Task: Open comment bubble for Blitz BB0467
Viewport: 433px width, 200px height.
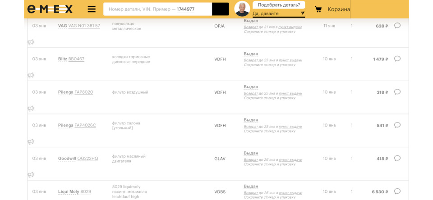Action: coord(397,59)
